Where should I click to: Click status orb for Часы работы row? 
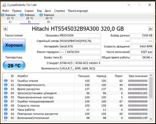pos(6,110)
